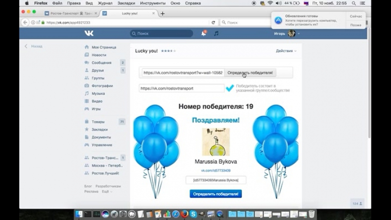Open Сообщения in the sidebar
This screenshot has width=391, height=220.
(102, 62)
